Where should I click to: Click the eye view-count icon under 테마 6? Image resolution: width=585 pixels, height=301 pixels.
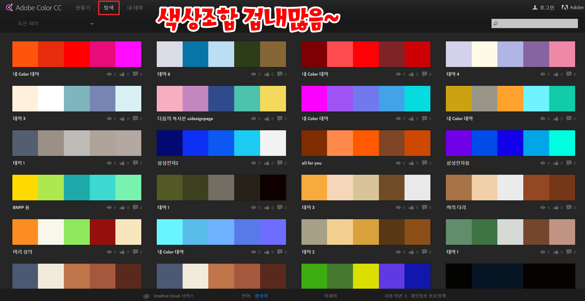pos(254,74)
